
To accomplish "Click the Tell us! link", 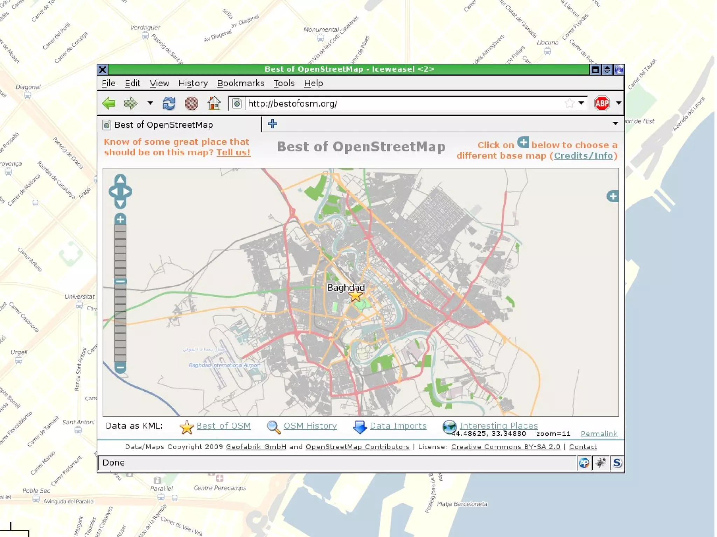I will [x=233, y=153].
